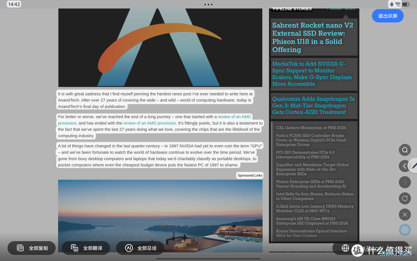Go forward using the right chevron button
Image resolution: width=417 pixels, height=261 pixels.
(x=405, y=183)
